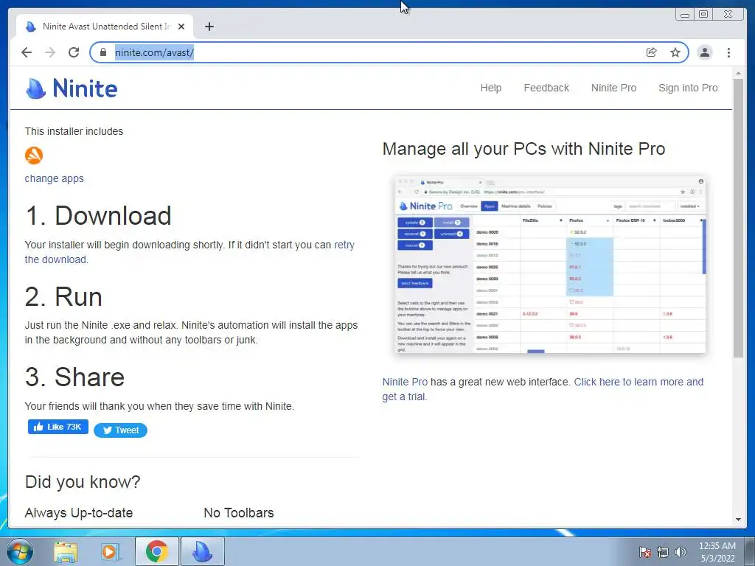Click the padlock site info icon

[x=102, y=52]
